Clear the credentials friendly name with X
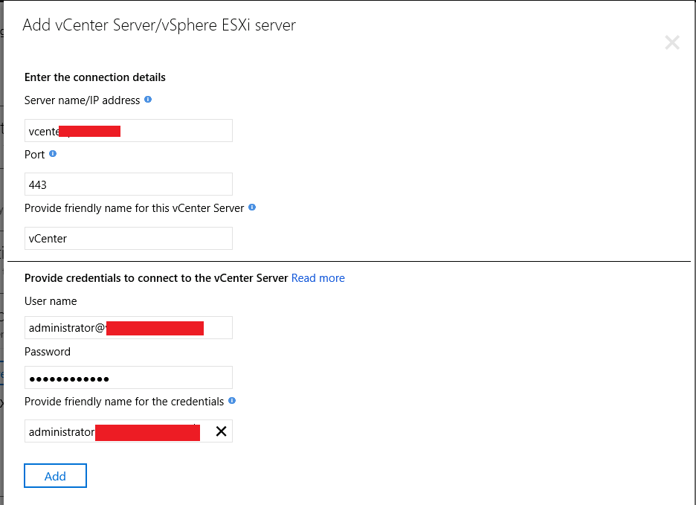The height and width of the screenshot is (505, 696). click(x=221, y=431)
